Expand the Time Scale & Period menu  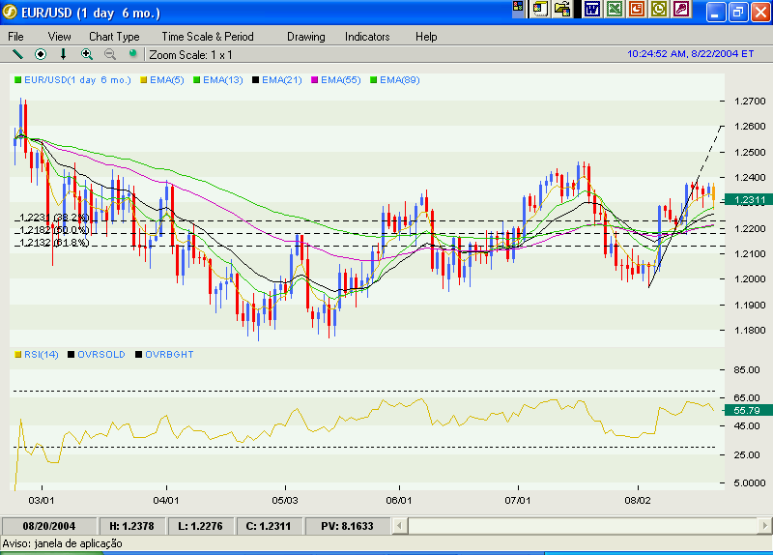pyautogui.click(x=207, y=37)
